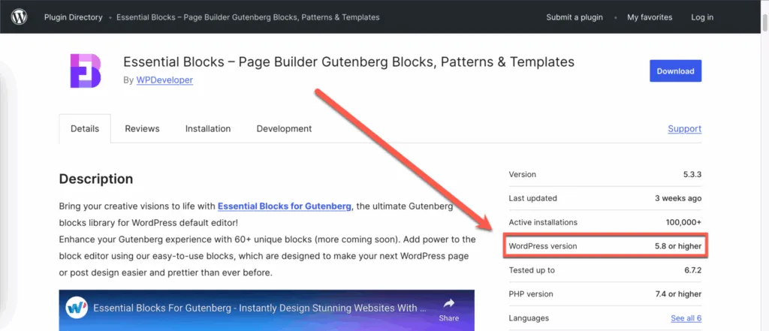Click the '5.8 or higher' value
The width and height of the screenshot is (769, 331).
tap(678, 246)
